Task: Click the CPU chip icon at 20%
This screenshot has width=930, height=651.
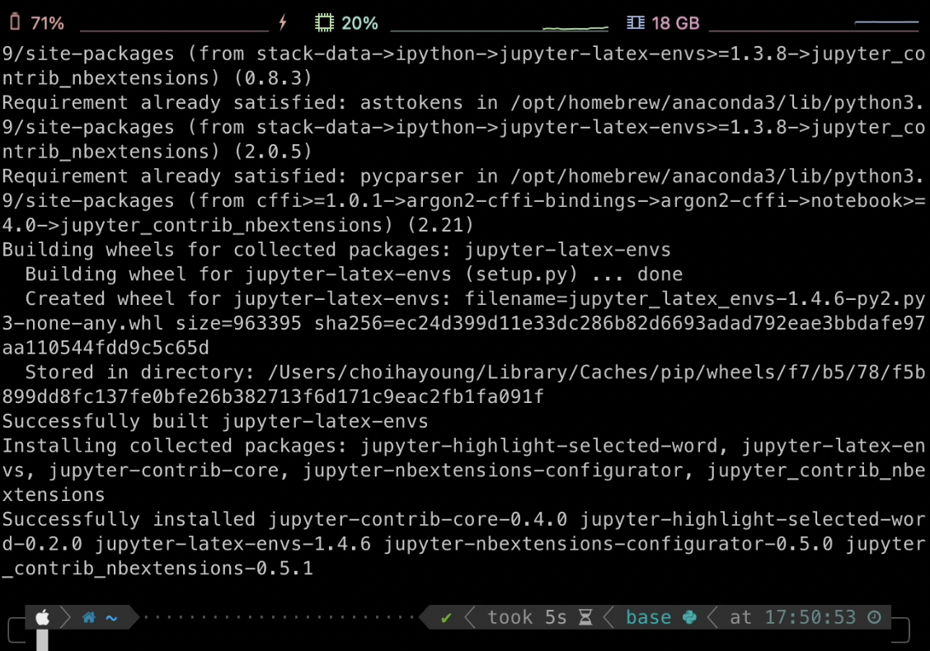Action: pos(324,22)
